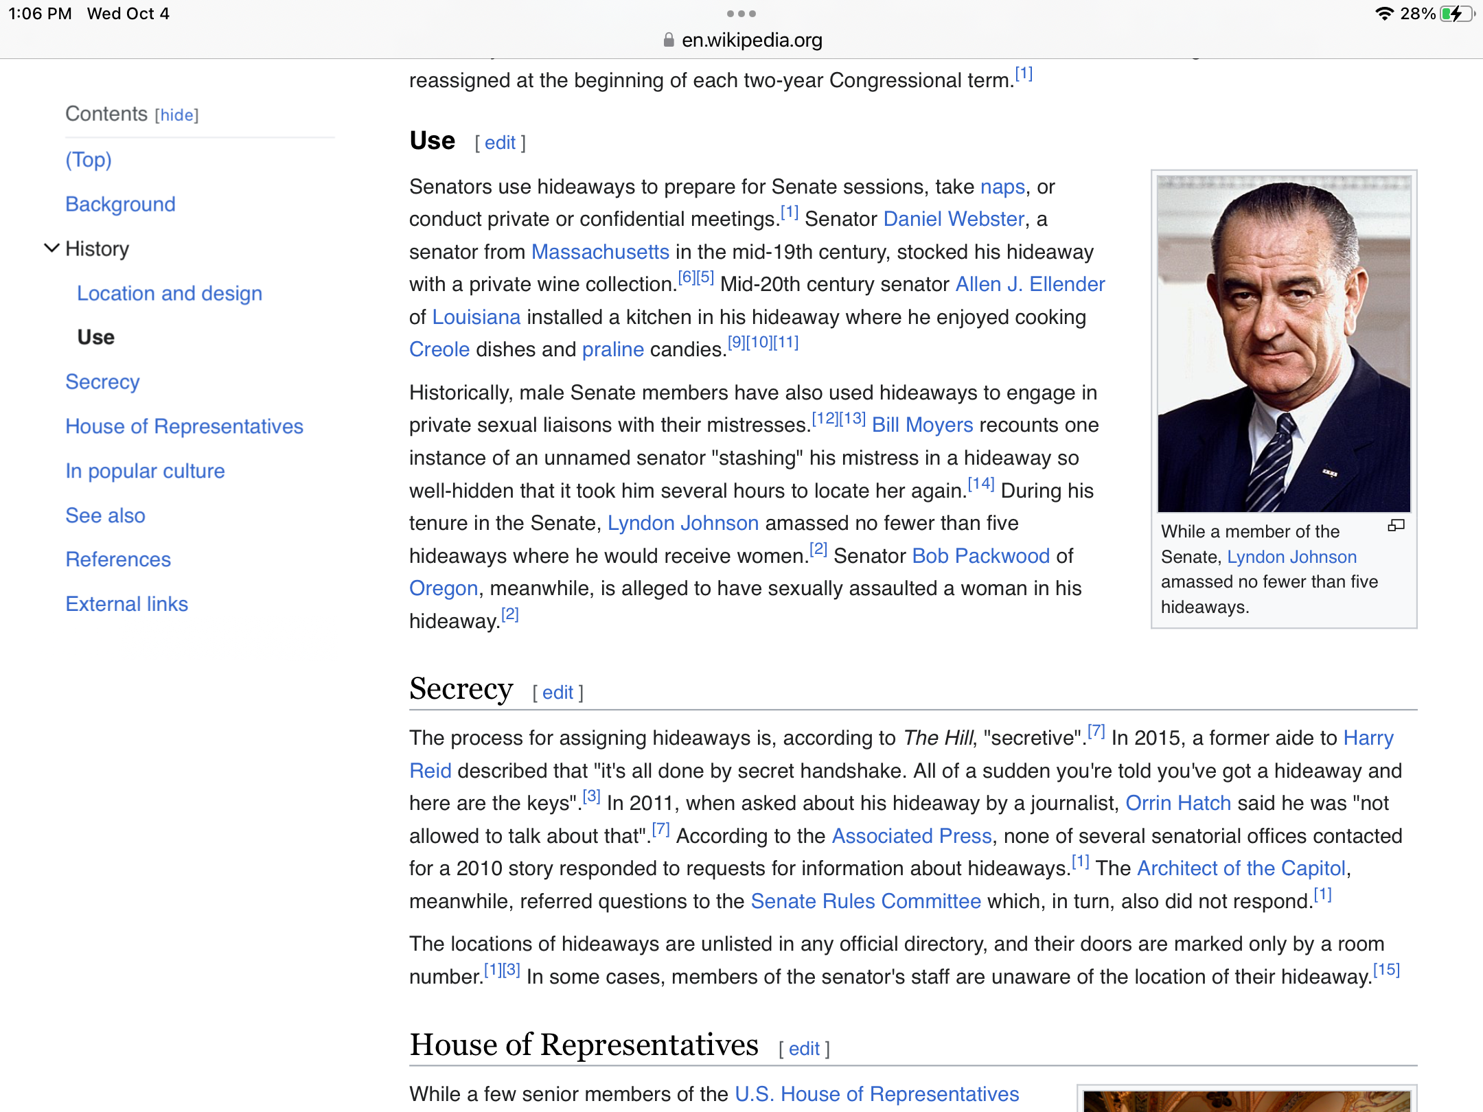
Task: Open the Lyndon Johnson portrait thumbnail
Action: pyautogui.click(x=1284, y=344)
